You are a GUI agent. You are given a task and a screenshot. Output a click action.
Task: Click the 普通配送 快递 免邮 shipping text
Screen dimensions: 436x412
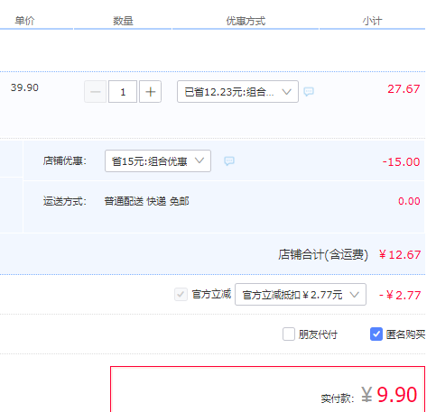(x=146, y=201)
